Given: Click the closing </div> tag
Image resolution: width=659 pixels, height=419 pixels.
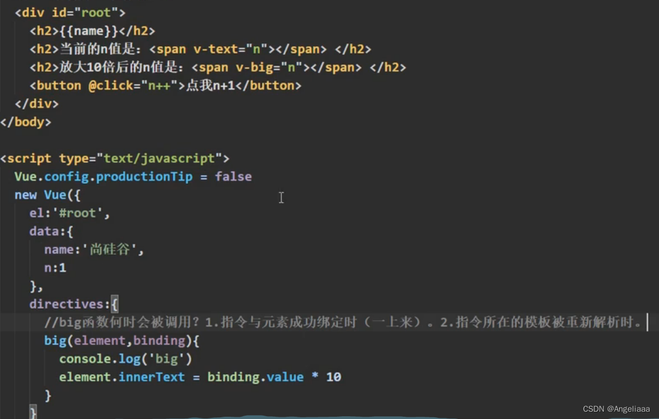Looking at the screenshot, I should [x=37, y=104].
